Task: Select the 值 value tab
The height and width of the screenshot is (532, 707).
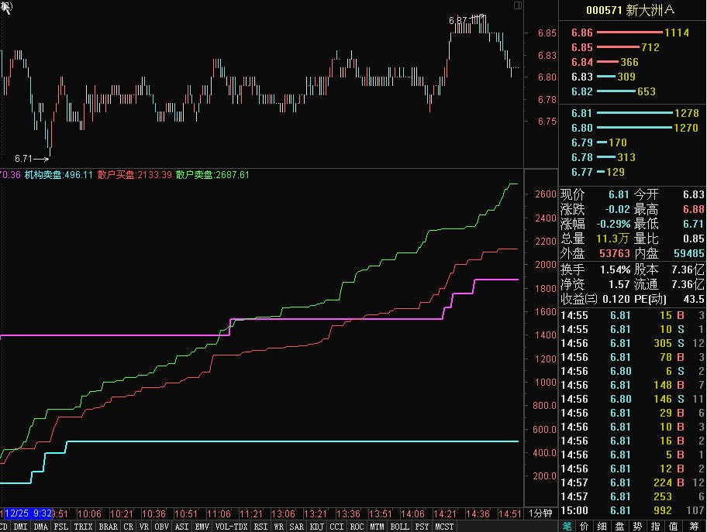Action: coord(673,526)
